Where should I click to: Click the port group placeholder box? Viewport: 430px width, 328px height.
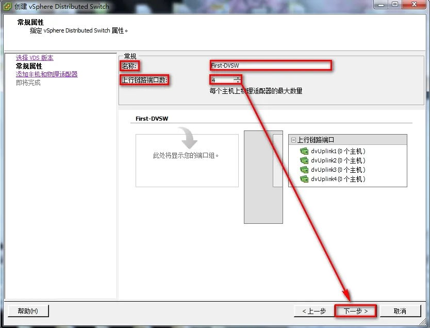click(187, 161)
